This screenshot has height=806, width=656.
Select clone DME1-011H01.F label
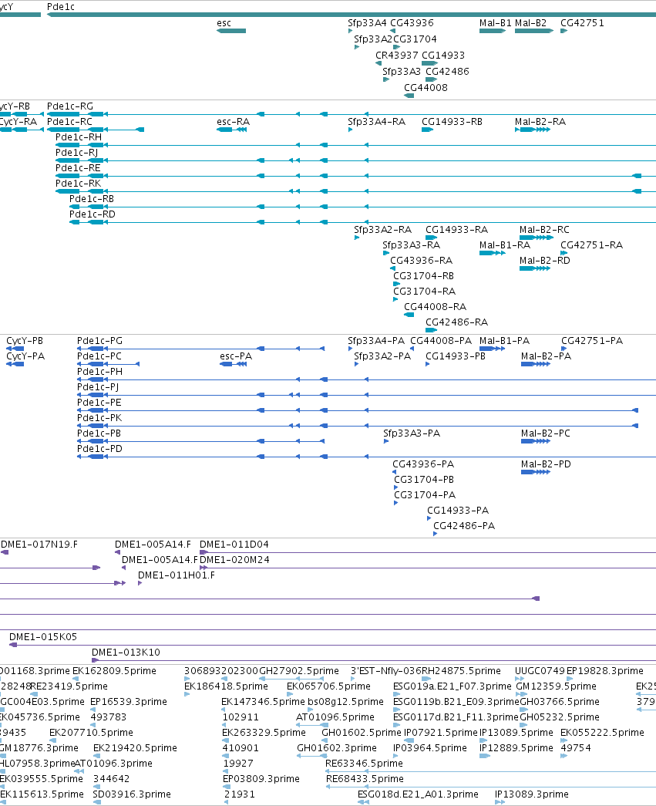[x=177, y=575]
